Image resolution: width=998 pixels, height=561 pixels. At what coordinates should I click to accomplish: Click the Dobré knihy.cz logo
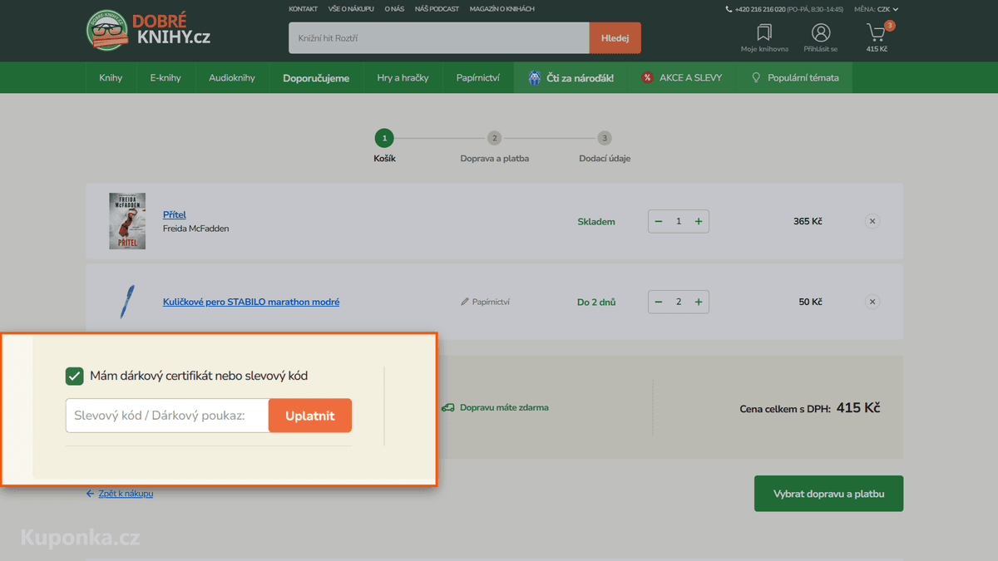click(x=148, y=30)
